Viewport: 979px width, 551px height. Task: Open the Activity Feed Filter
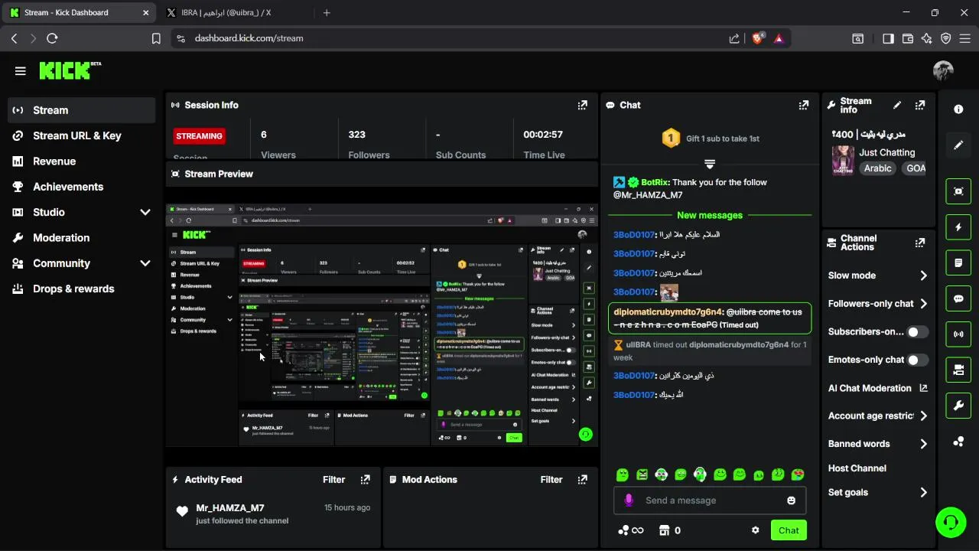pyautogui.click(x=333, y=480)
